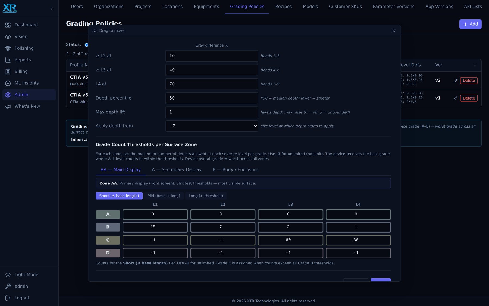
Task: Open the Users navigation tab
Action: tap(77, 7)
